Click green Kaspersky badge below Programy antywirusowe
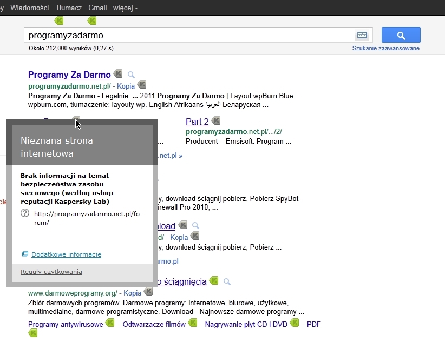The image size is (445, 342). coord(33,333)
